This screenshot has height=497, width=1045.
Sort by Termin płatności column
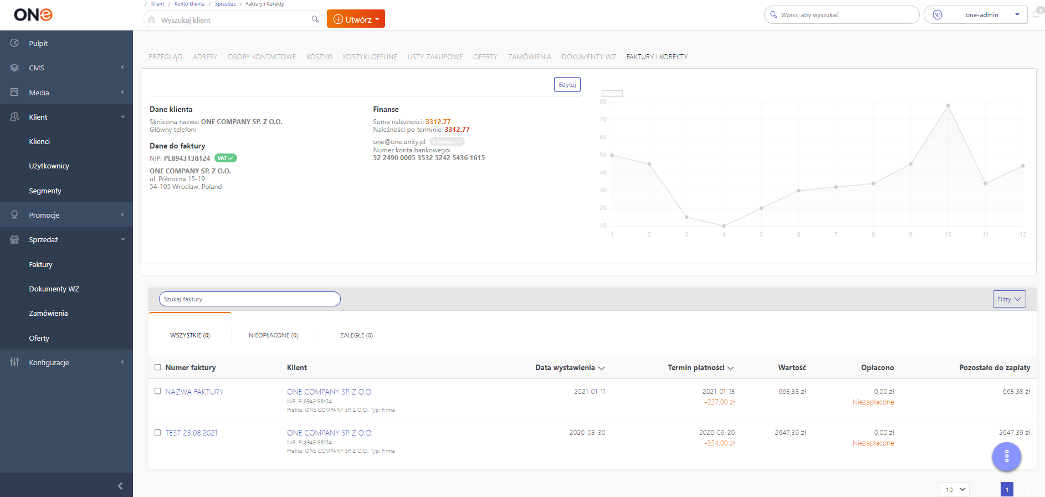pos(701,367)
